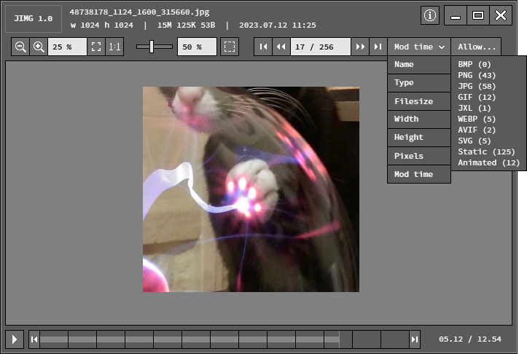This screenshot has height=354, width=527.
Task: Click the zoom slider handle
Action: (152, 47)
